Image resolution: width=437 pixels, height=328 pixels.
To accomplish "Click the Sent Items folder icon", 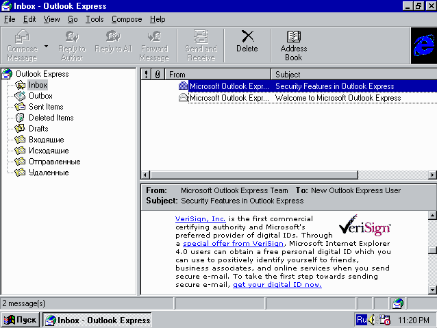I will (x=20, y=107).
